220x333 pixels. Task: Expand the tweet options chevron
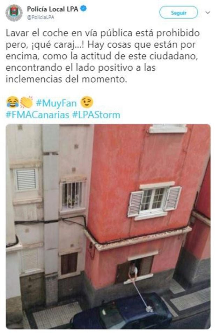pyautogui.click(x=208, y=13)
